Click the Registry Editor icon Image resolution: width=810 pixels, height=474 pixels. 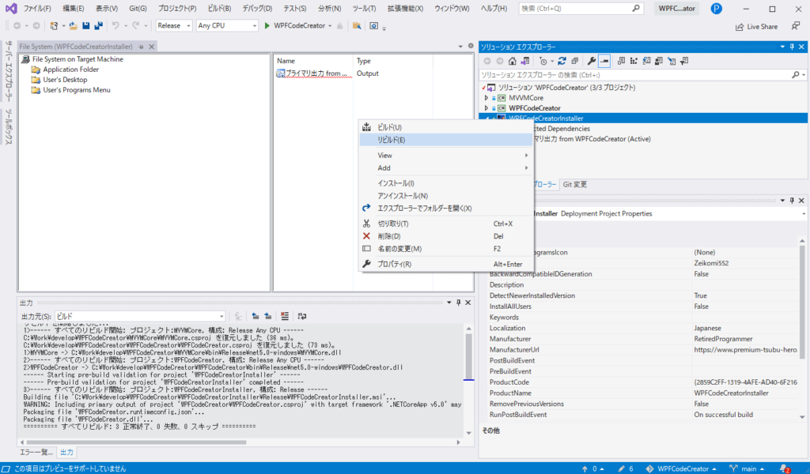(634, 61)
